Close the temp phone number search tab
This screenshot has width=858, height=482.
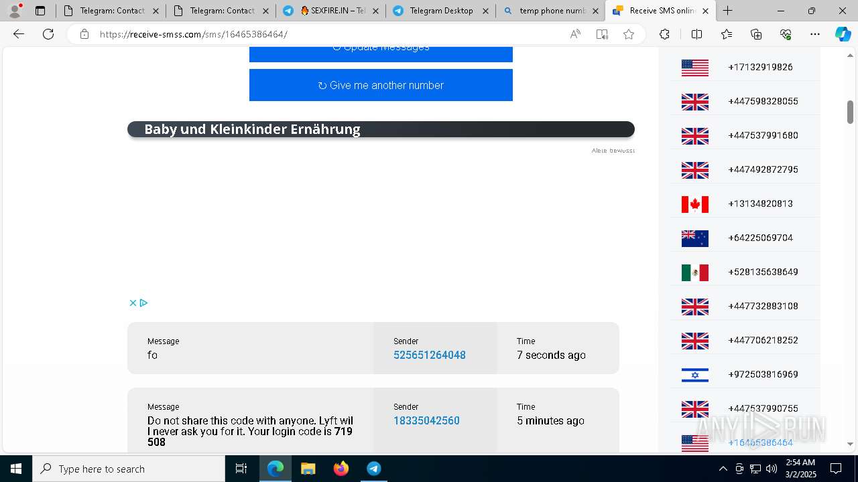tap(595, 11)
